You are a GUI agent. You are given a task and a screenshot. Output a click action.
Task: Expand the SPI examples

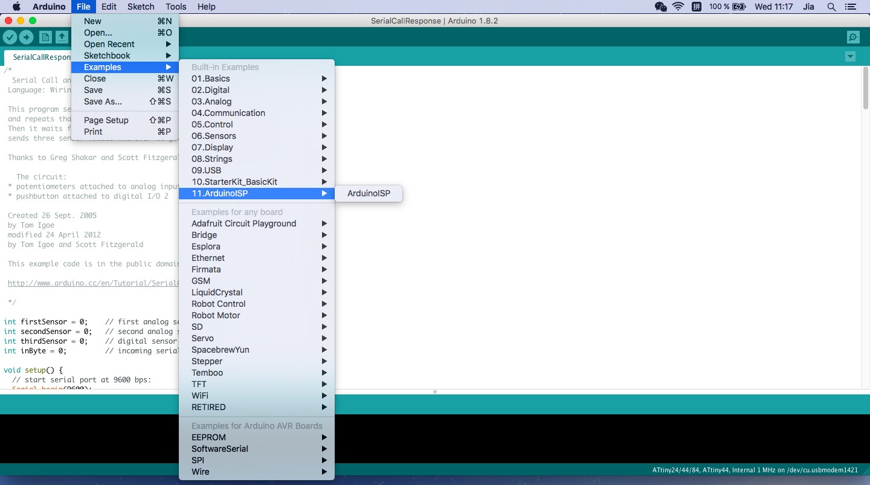[257, 460]
